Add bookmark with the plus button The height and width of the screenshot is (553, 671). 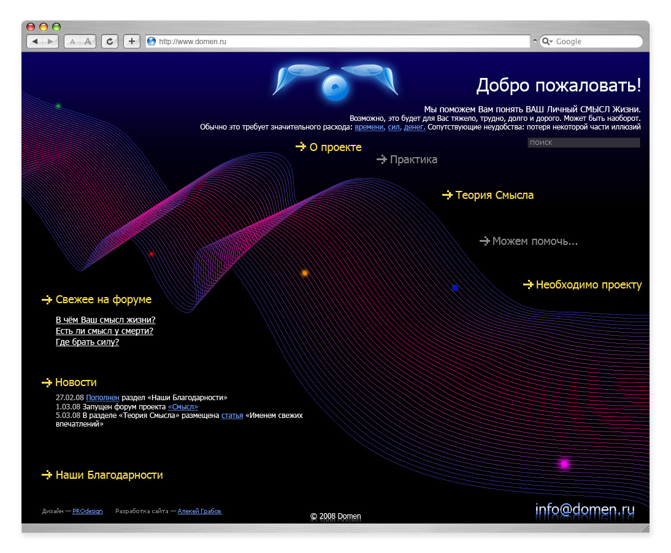tap(132, 42)
